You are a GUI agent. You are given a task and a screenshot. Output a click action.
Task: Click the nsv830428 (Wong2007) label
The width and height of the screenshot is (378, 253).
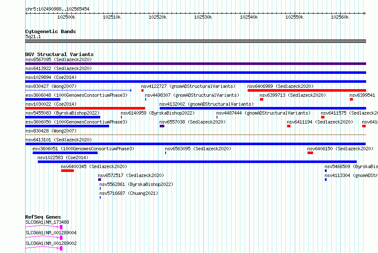pos(51,131)
